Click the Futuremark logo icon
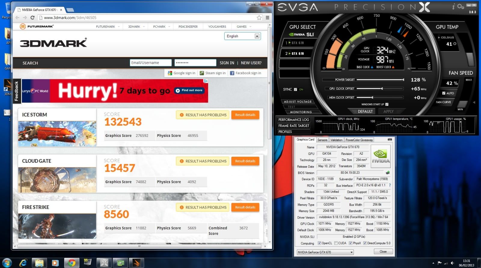The image size is (481, 268). click(x=23, y=26)
